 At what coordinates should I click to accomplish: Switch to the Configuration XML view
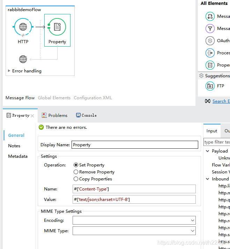point(93,98)
